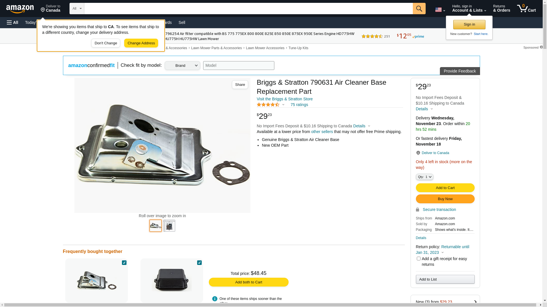Click the Amazon logo
The width and height of the screenshot is (547, 307).
point(20,9)
